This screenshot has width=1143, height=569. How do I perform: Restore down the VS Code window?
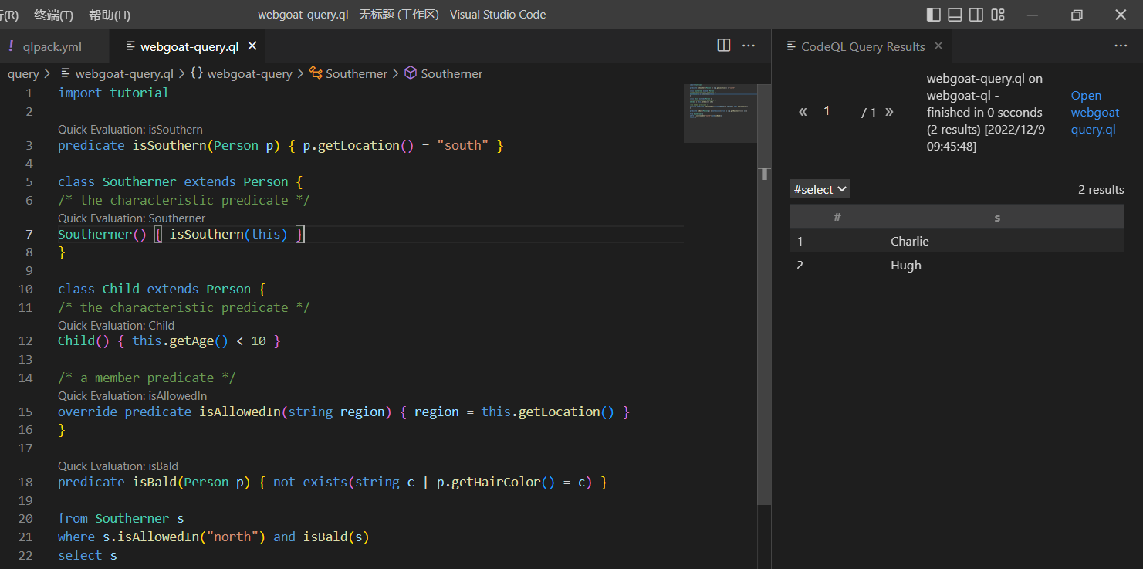[x=1077, y=15]
